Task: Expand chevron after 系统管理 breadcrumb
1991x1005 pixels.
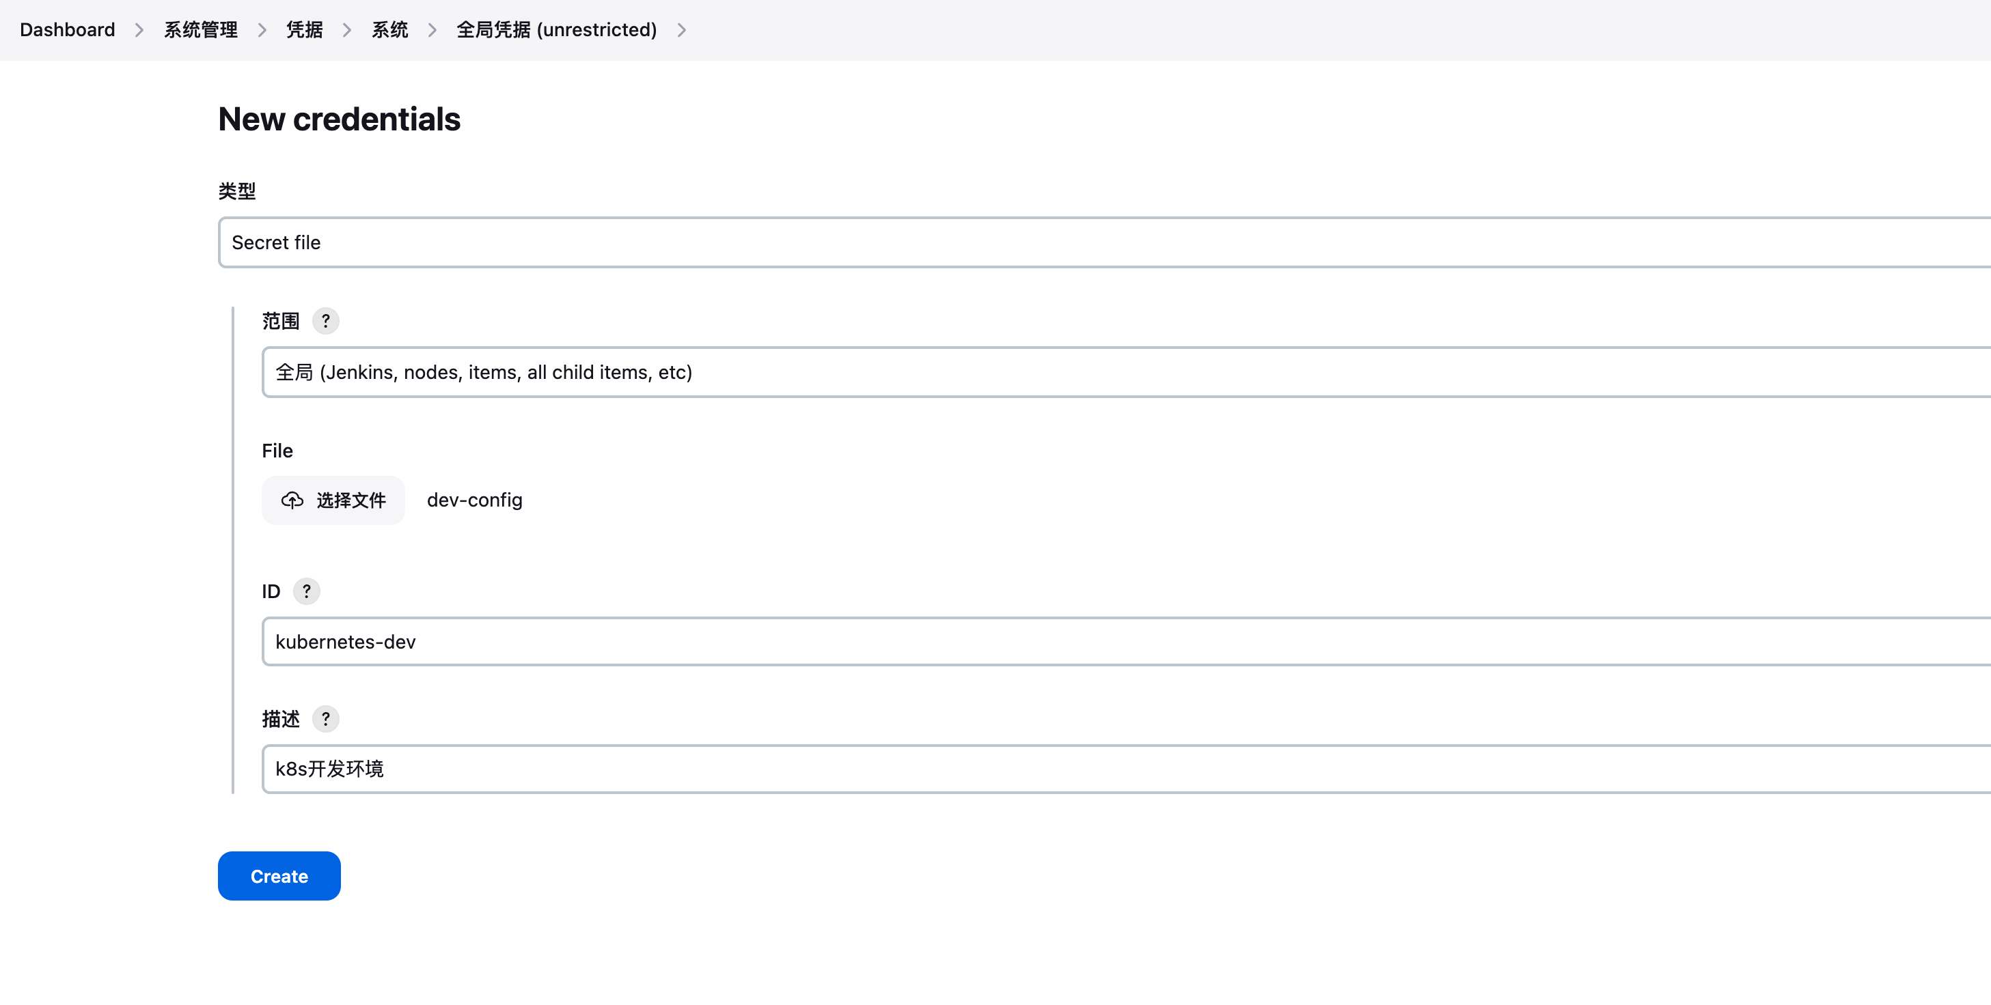Action: point(262,30)
